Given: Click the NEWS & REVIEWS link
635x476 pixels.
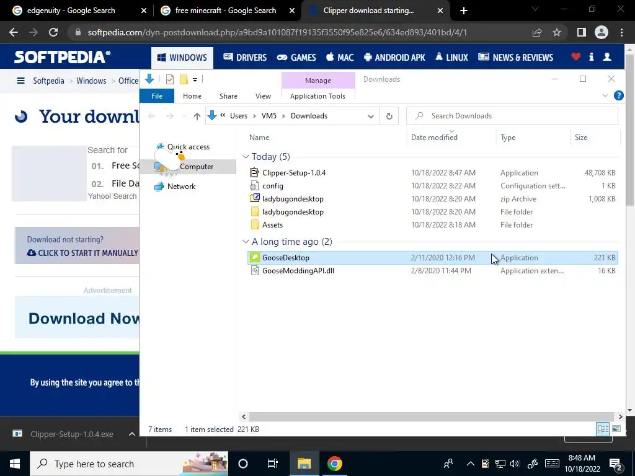Looking at the screenshot, I should point(515,58).
